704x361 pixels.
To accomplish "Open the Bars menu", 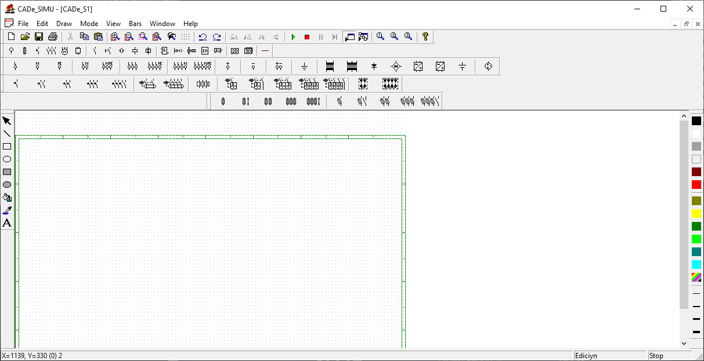I will [135, 24].
